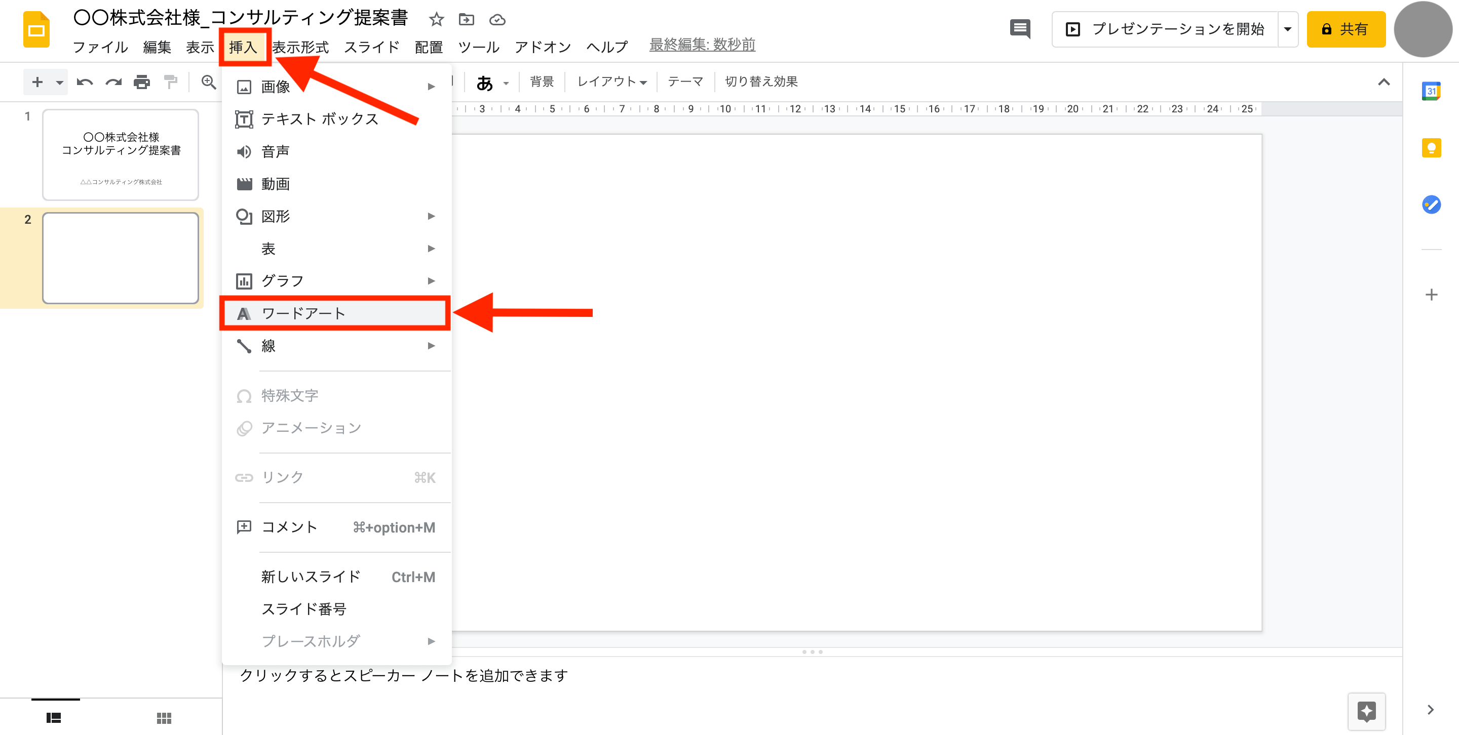Open Google Calendar side panel
Viewport: 1459px width, 735px height.
pyautogui.click(x=1431, y=91)
